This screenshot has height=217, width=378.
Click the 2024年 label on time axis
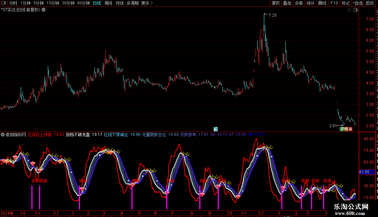point(7,213)
